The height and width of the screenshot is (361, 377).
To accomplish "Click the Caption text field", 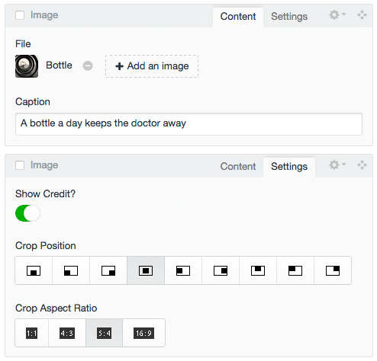I will pos(188,124).
